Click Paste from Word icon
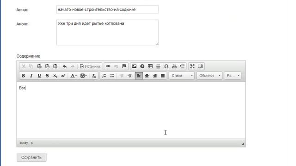The image size is (296, 166). point(55,66)
